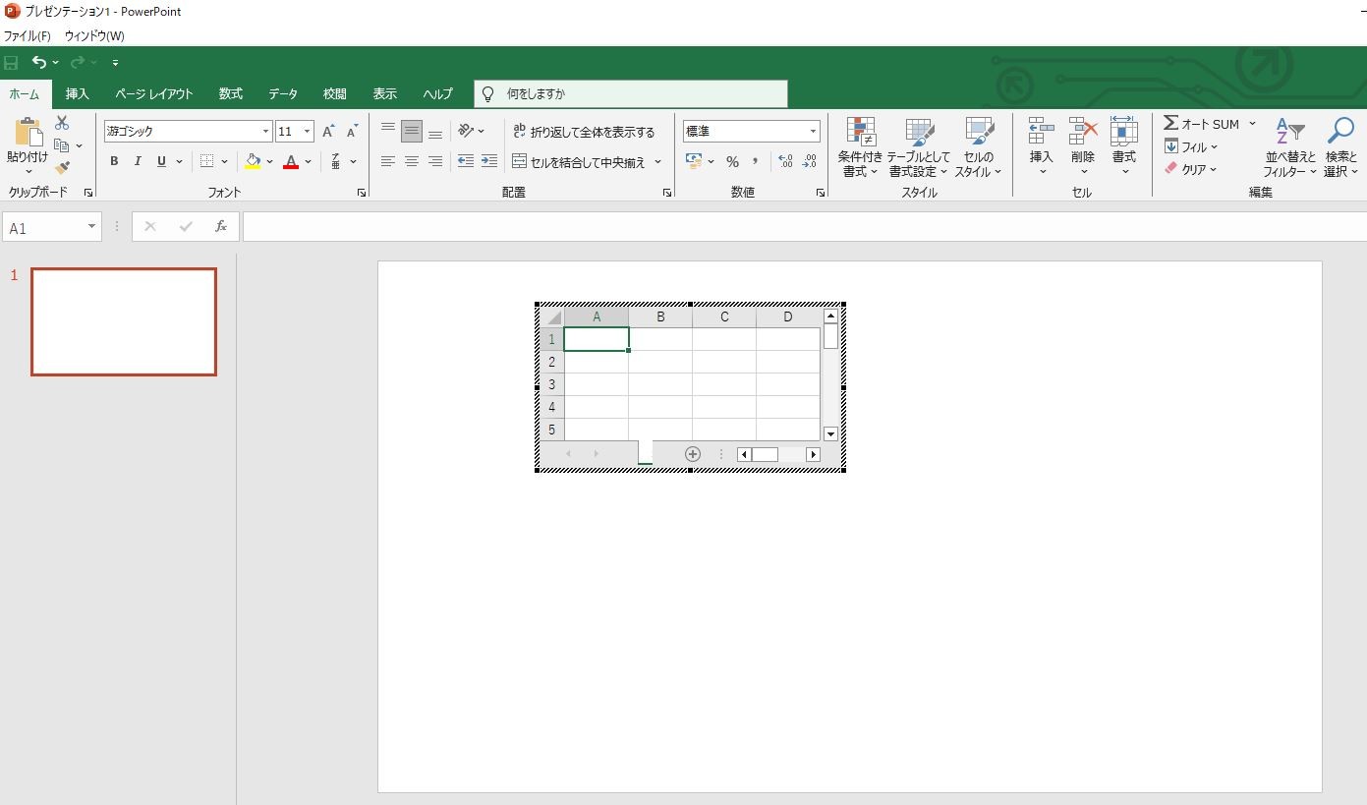Open the 並べ替えとフィルター dropdown
Viewport: 1367px width, 805px height.
click(x=1290, y=147)
